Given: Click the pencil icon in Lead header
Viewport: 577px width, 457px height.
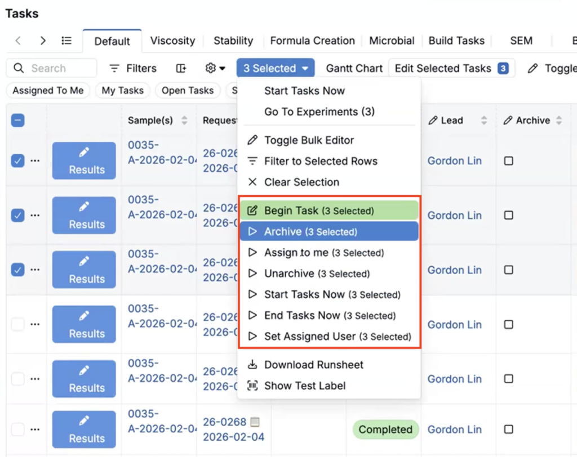Looking at the screenshot, I should (x=433, y=120).
